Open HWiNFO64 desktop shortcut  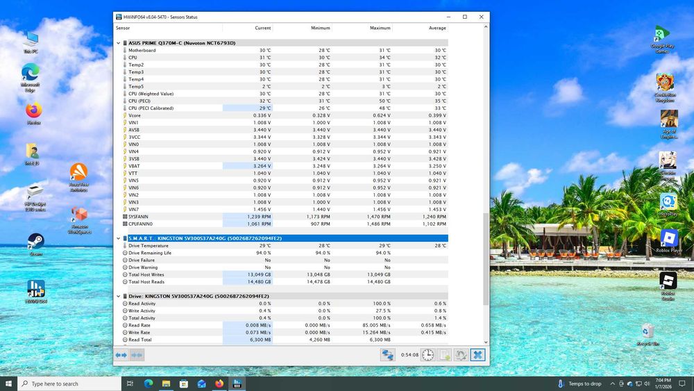tap(36, 292)
